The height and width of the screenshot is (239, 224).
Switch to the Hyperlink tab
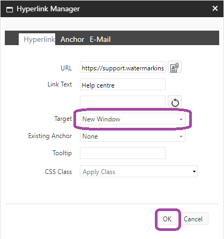click(x=39, y=39)
